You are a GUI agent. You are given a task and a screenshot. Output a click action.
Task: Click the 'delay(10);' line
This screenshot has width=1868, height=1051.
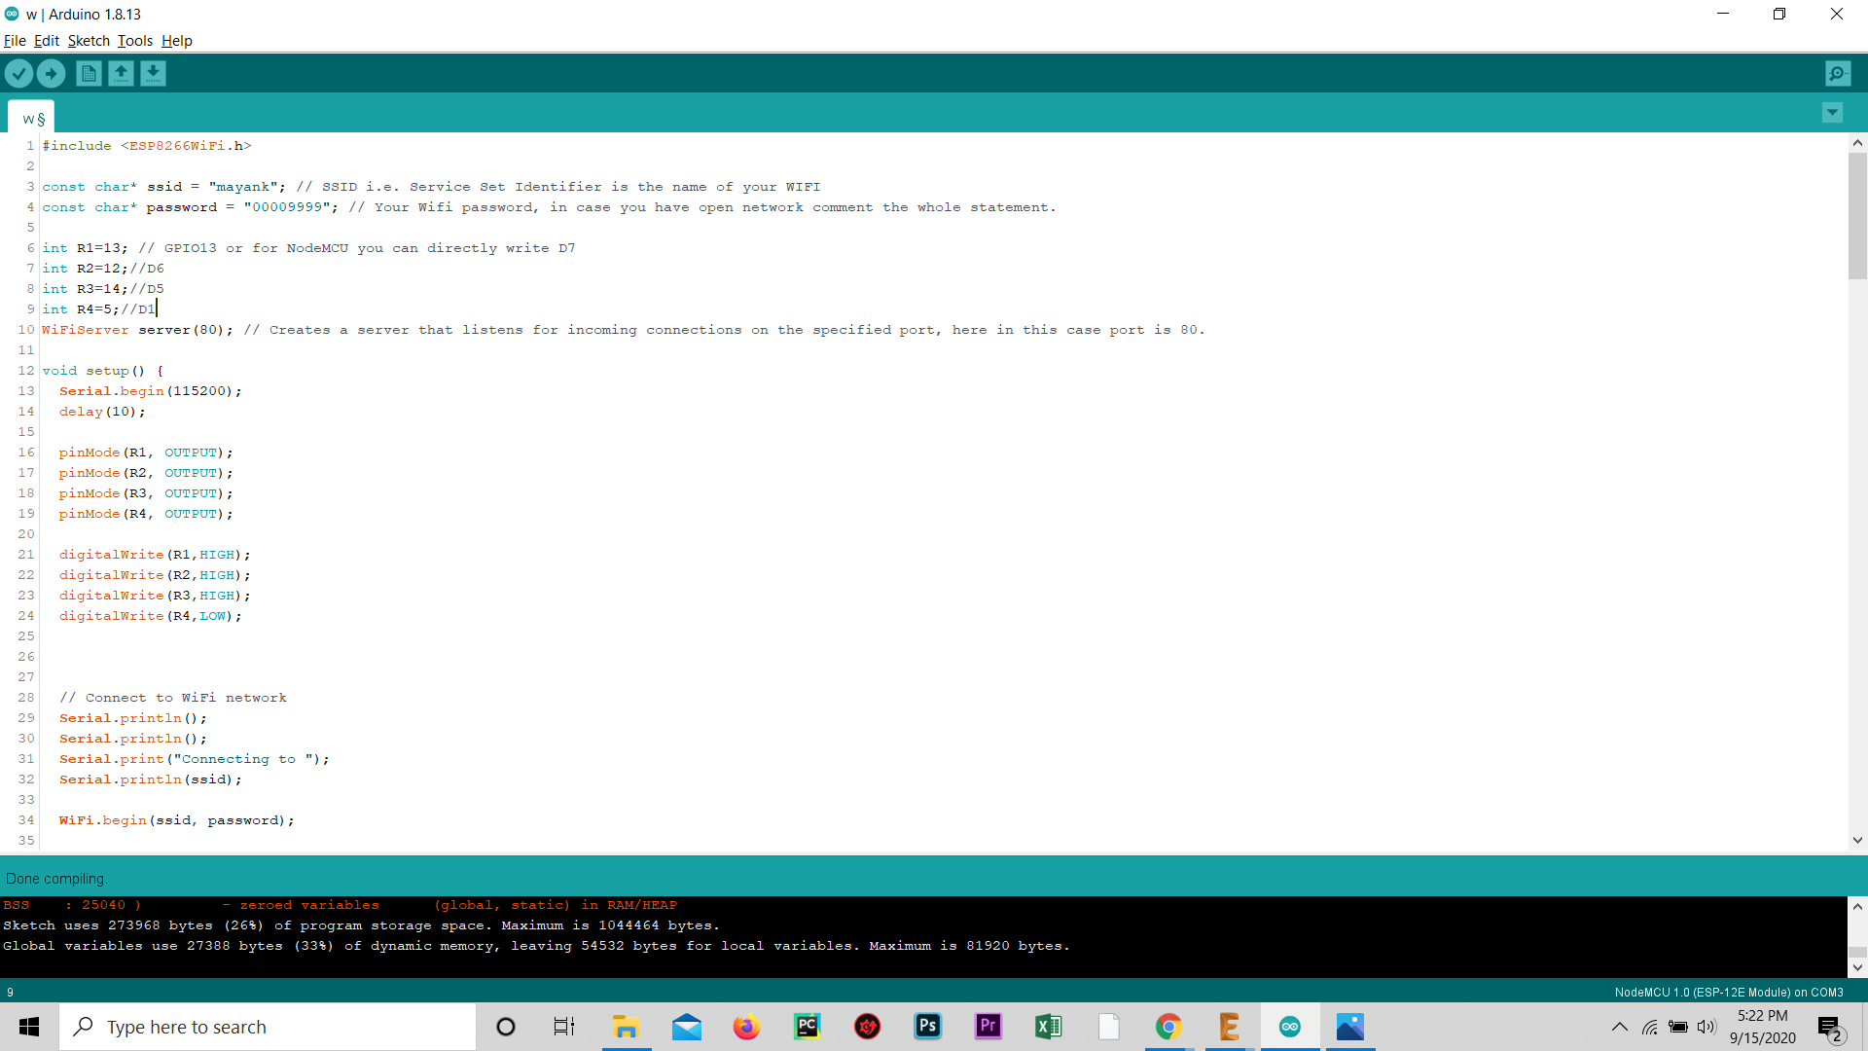click(x=102, y=412)
